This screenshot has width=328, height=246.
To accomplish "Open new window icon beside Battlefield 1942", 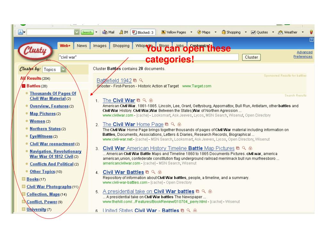I will [x=135, y=80].
